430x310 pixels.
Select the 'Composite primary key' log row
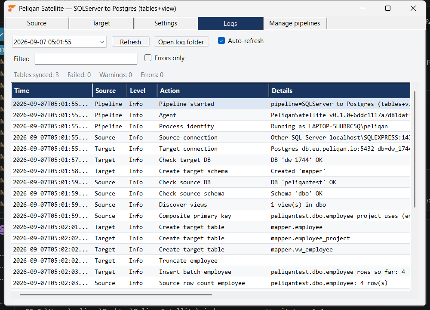(211, 216)
